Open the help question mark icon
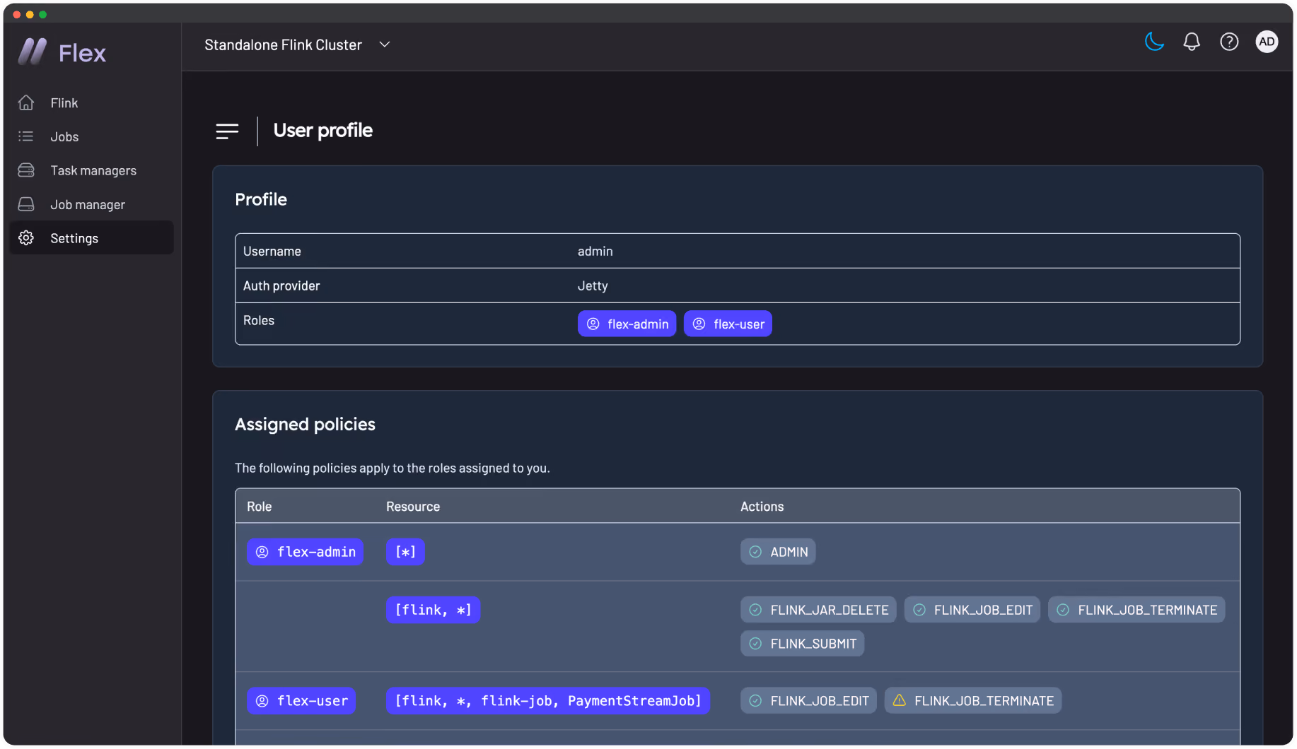Image resolution: width=1297 pixels, height=749 pixels. (x=1229, y=42)
